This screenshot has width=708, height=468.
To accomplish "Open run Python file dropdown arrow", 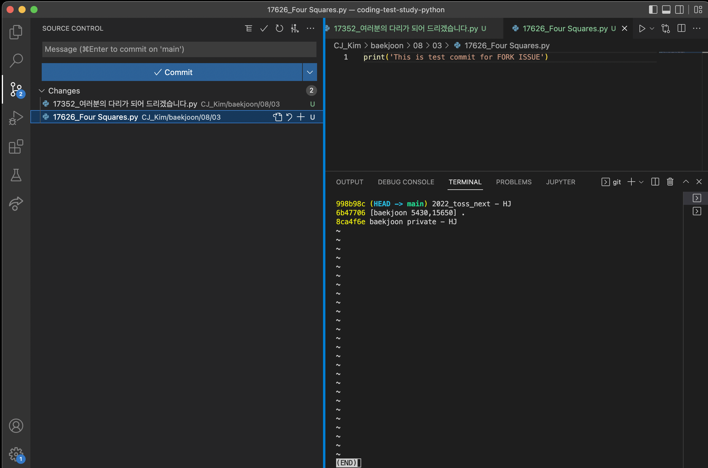I will point(652,28).
